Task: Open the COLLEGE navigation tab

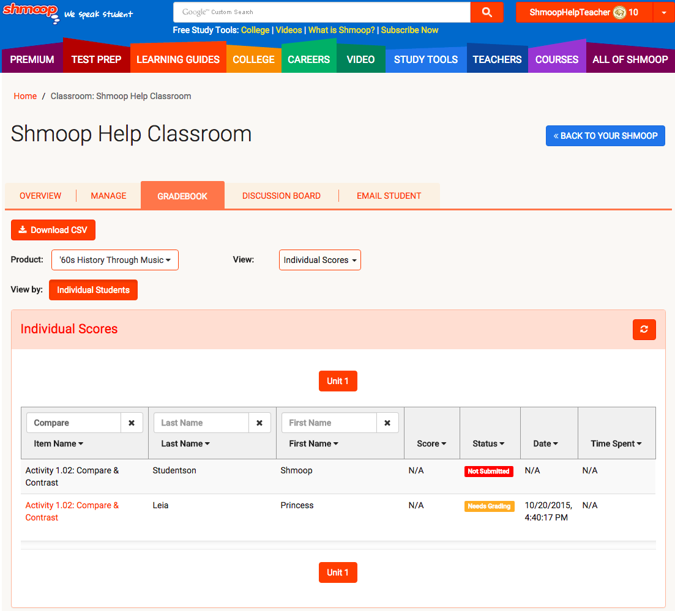Action: [x=253, y=59]
